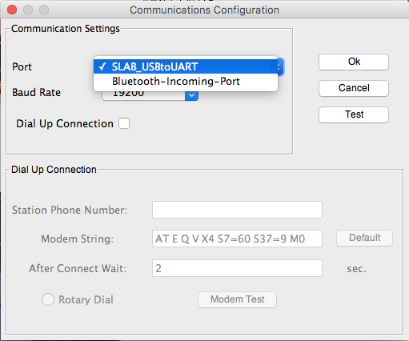
Task: Focus the Station Phone Number field
Action: coord(237,210)
